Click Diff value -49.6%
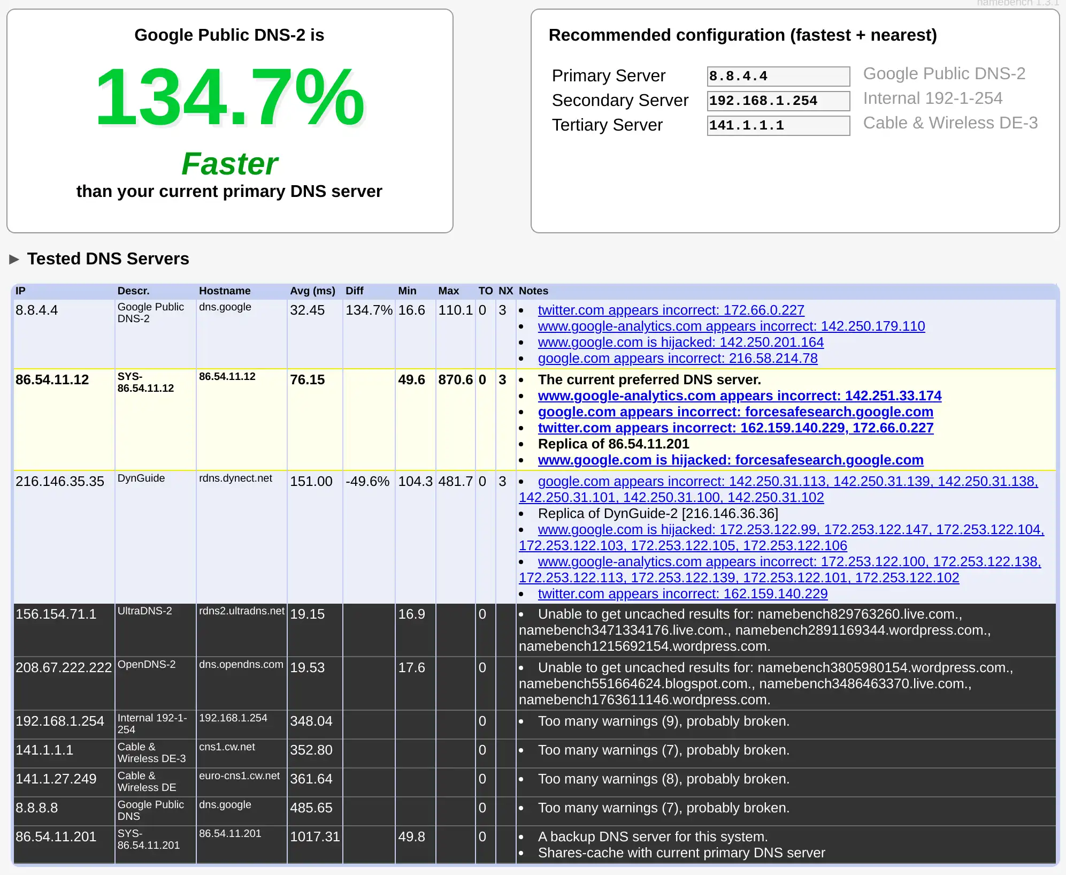1066x875 pixels. click(367, 482)
